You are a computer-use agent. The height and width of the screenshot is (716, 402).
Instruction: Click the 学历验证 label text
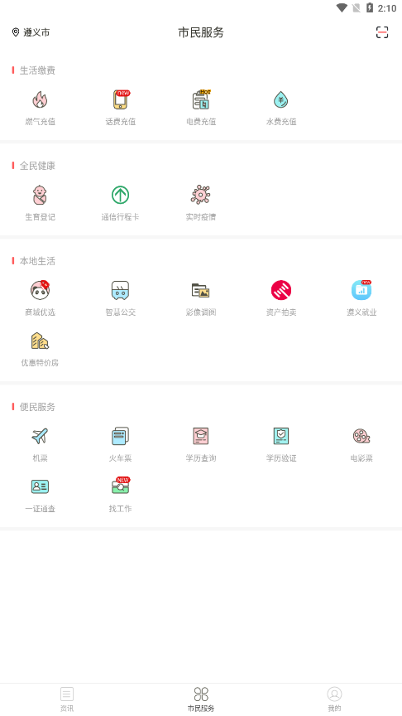coord(281,458)
